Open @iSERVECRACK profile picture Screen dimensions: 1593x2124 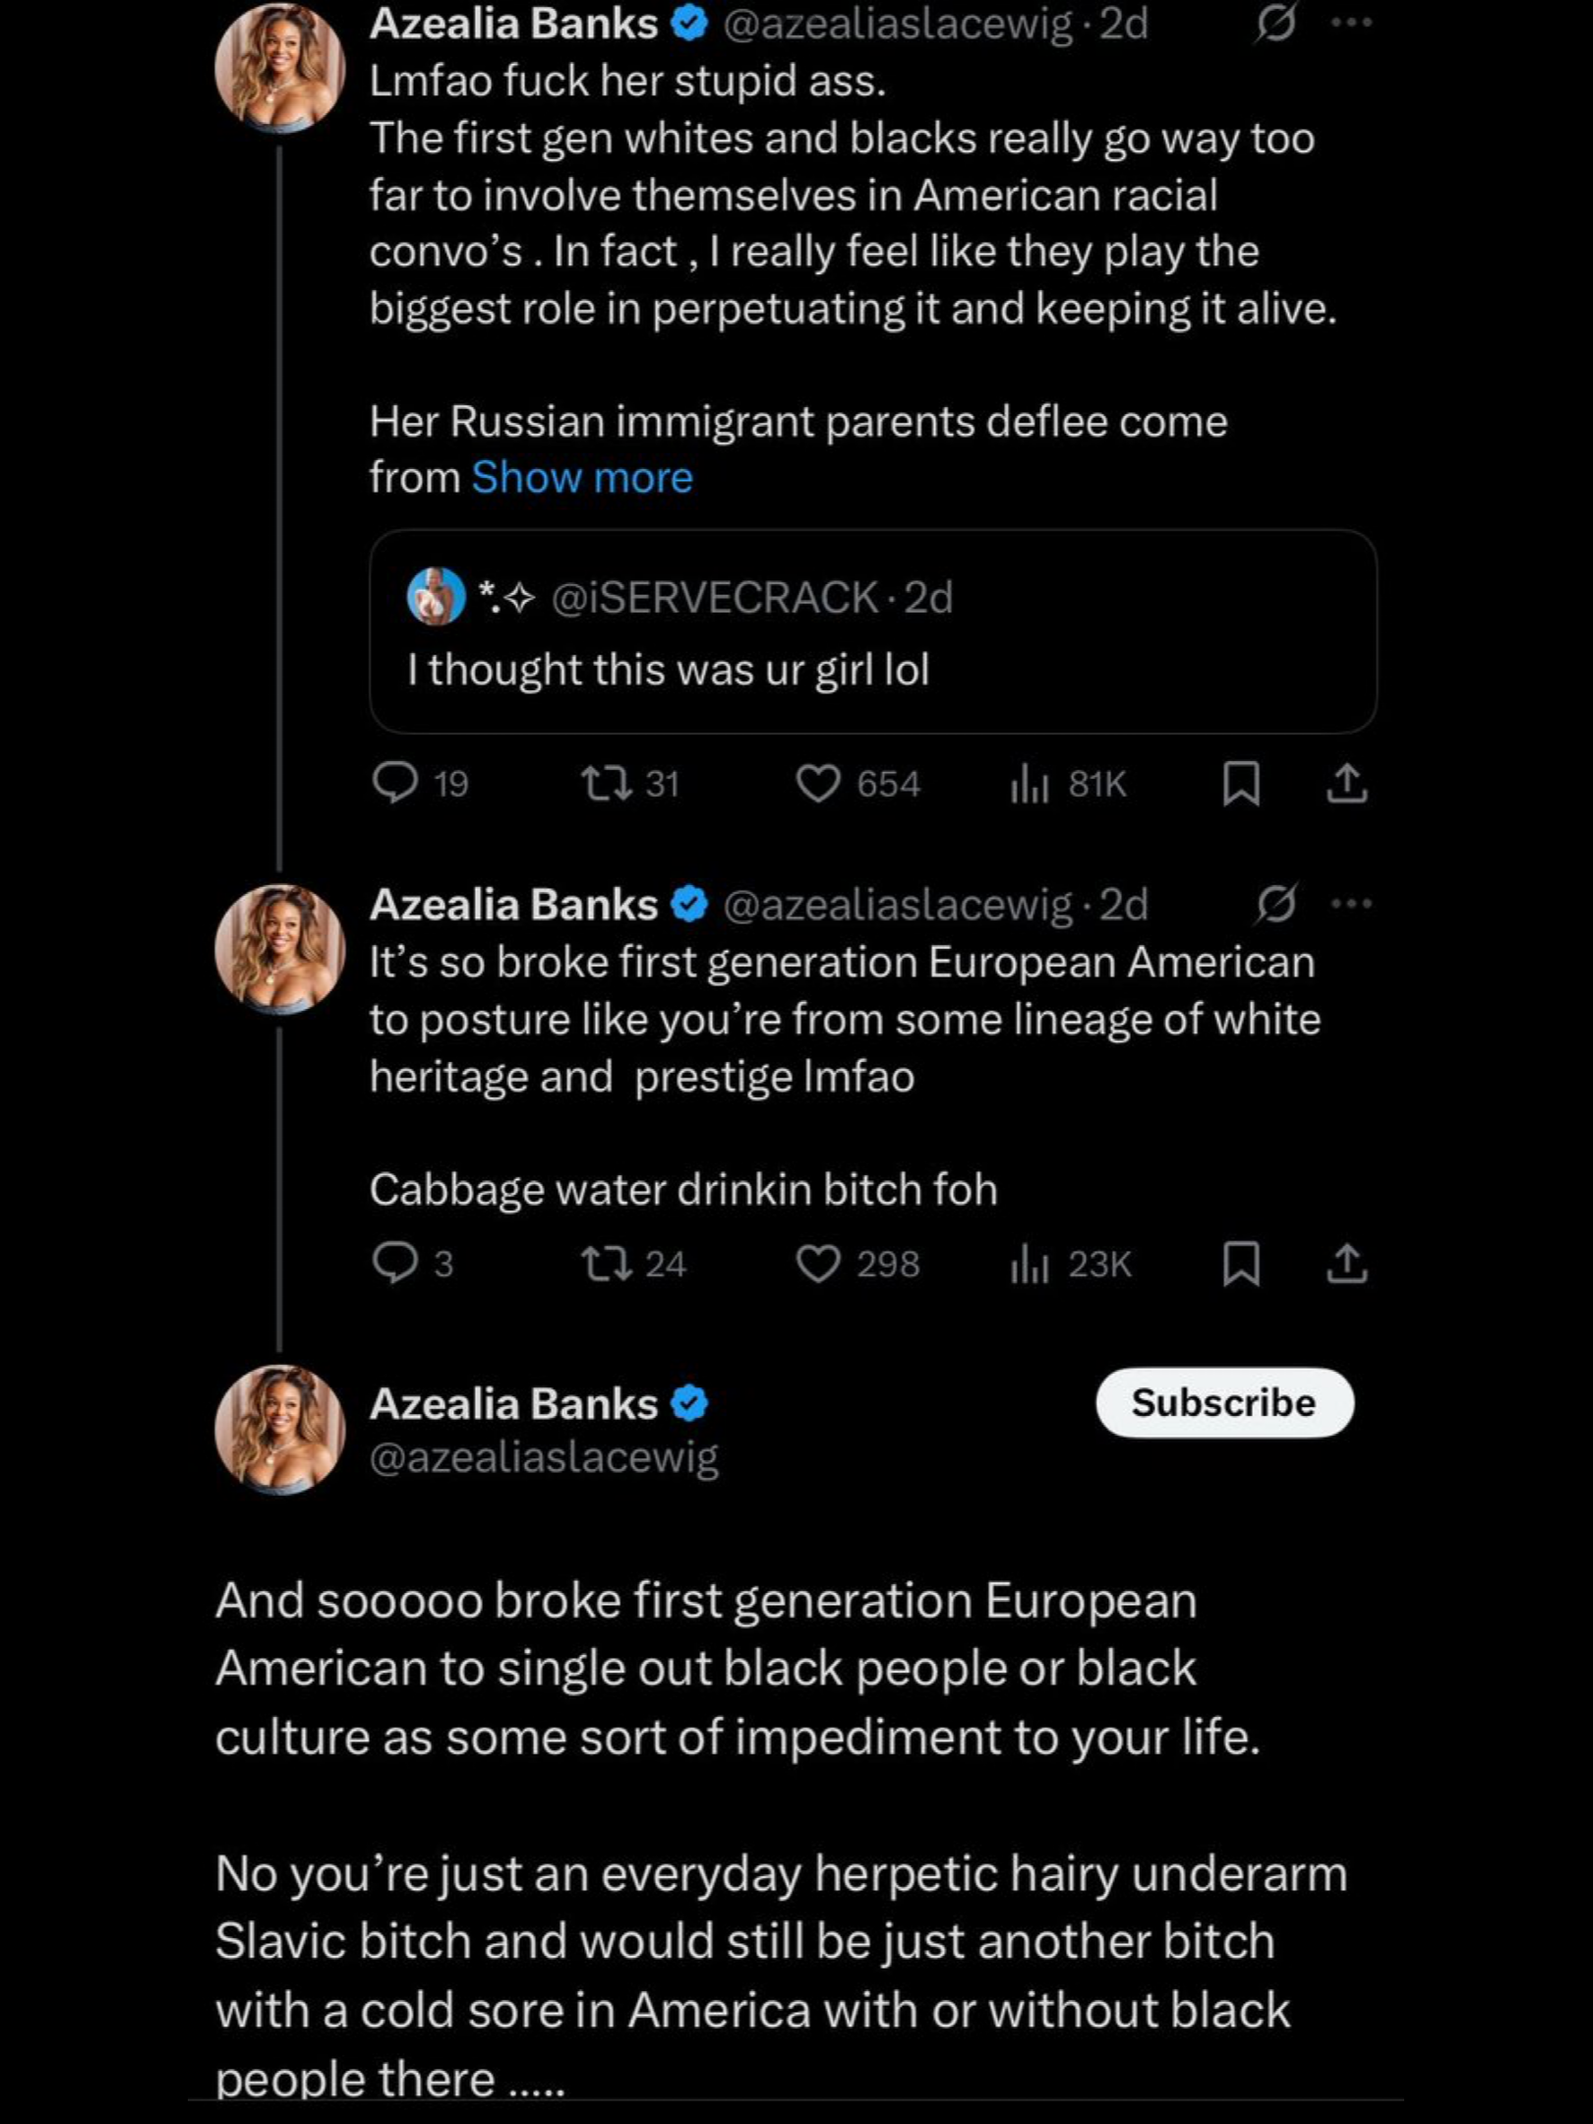(x=436, y=596)
